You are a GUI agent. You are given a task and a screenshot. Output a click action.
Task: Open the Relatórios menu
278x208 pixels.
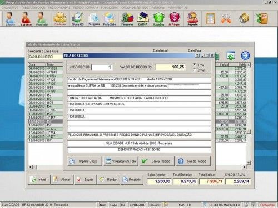pyautogui.click(x=158, y=8)
